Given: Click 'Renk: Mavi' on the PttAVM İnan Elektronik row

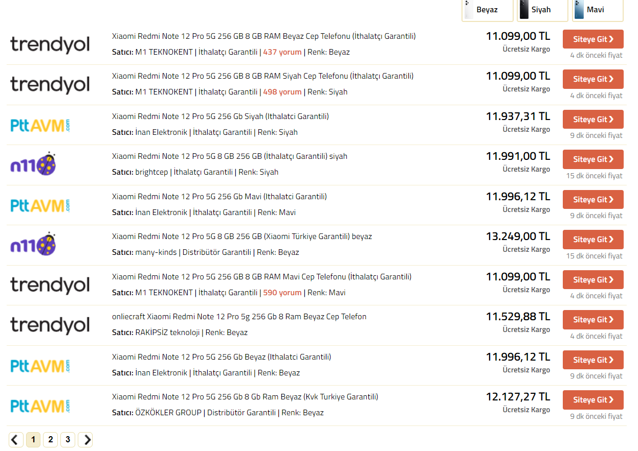Looking at the screenshot, I should (x=277, y=212).
